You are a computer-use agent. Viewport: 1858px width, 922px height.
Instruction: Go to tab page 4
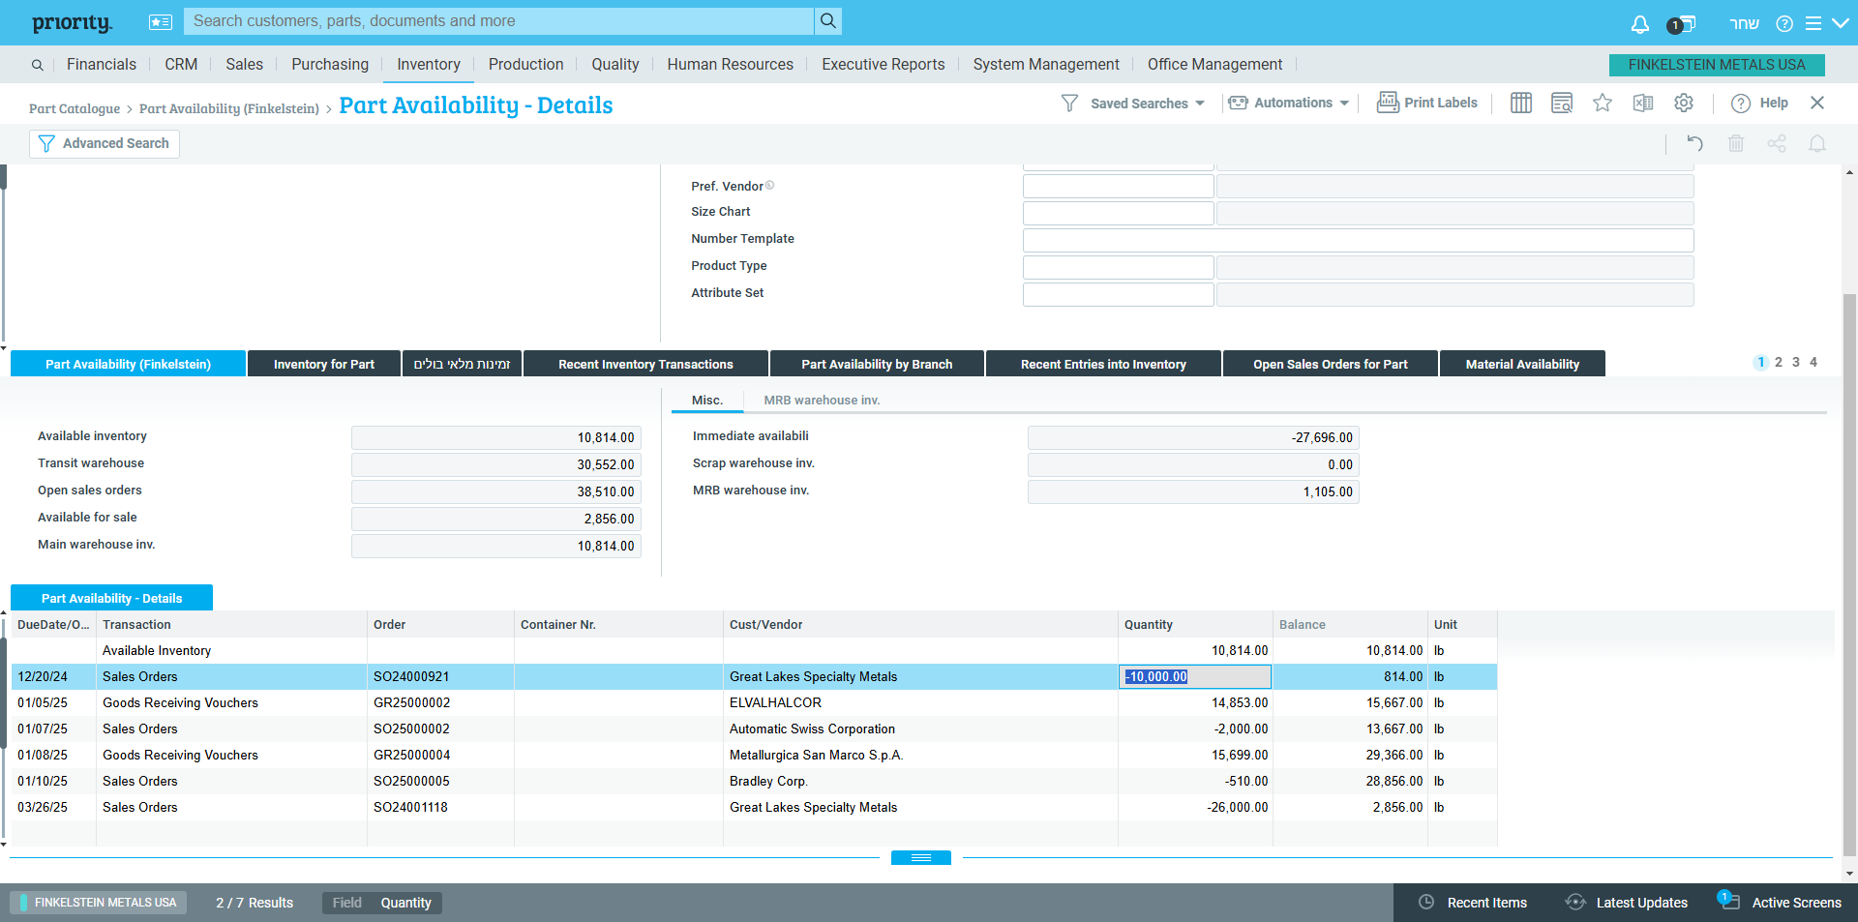[1813, 362]
